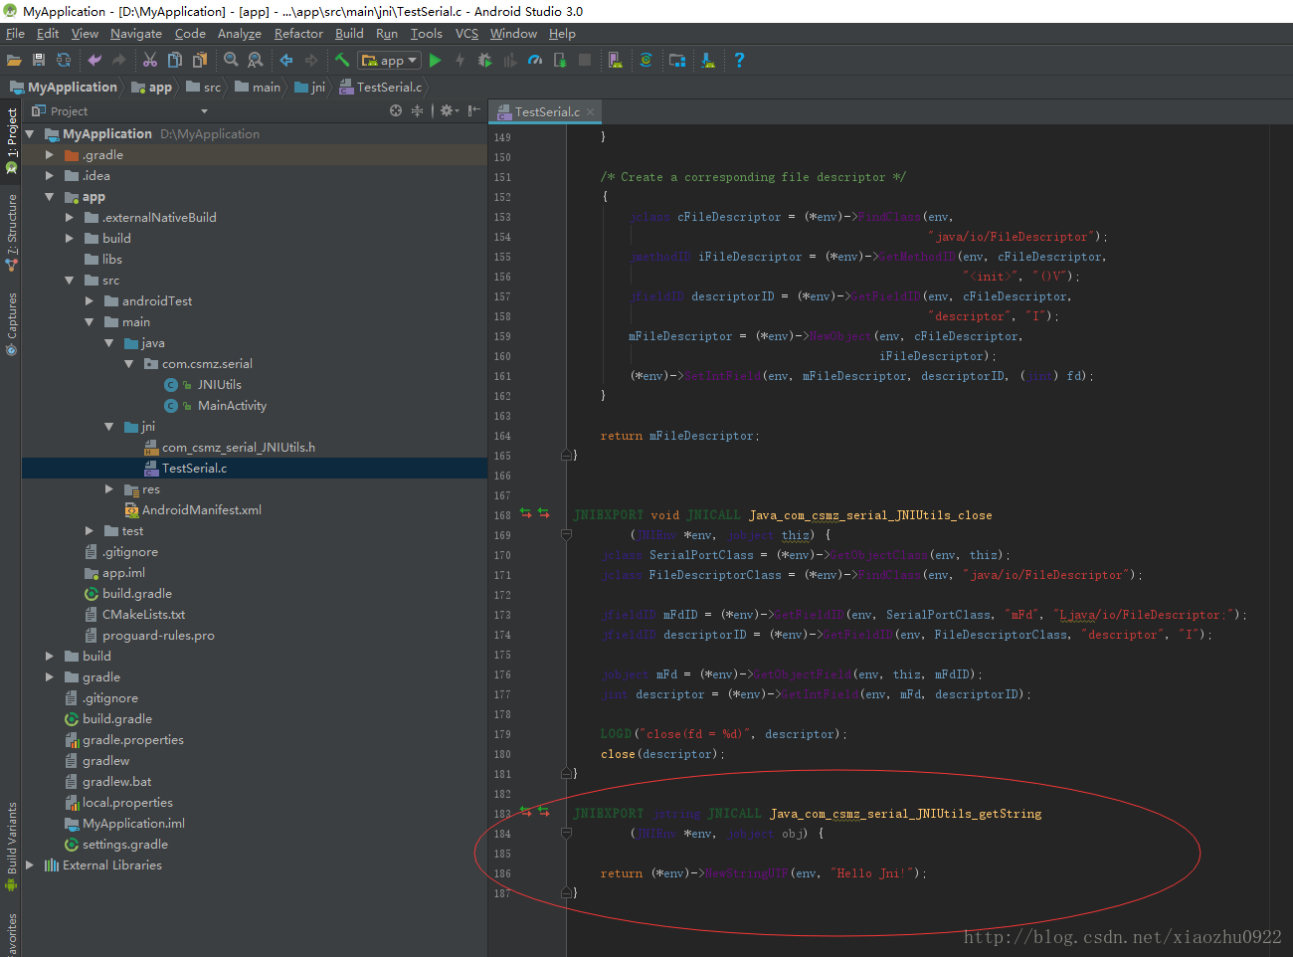Select MainActivity class in tree

(x=232, y=406)
